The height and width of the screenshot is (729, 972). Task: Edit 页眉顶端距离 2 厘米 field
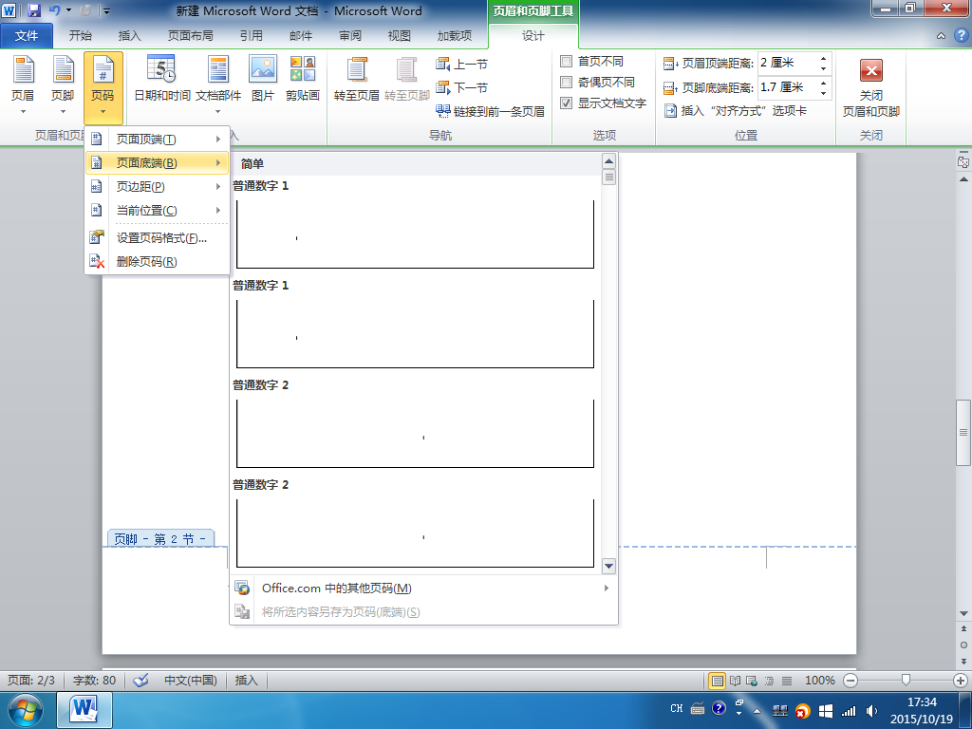[787, 63]
